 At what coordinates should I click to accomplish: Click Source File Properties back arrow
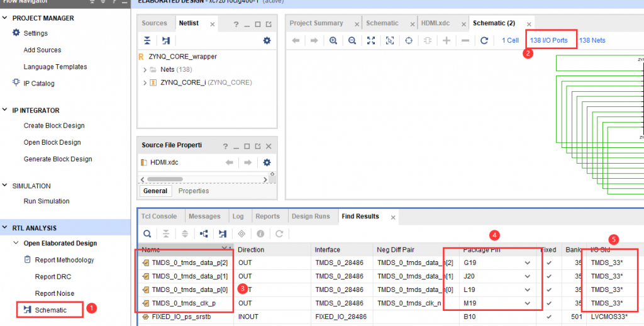point(230,162)
